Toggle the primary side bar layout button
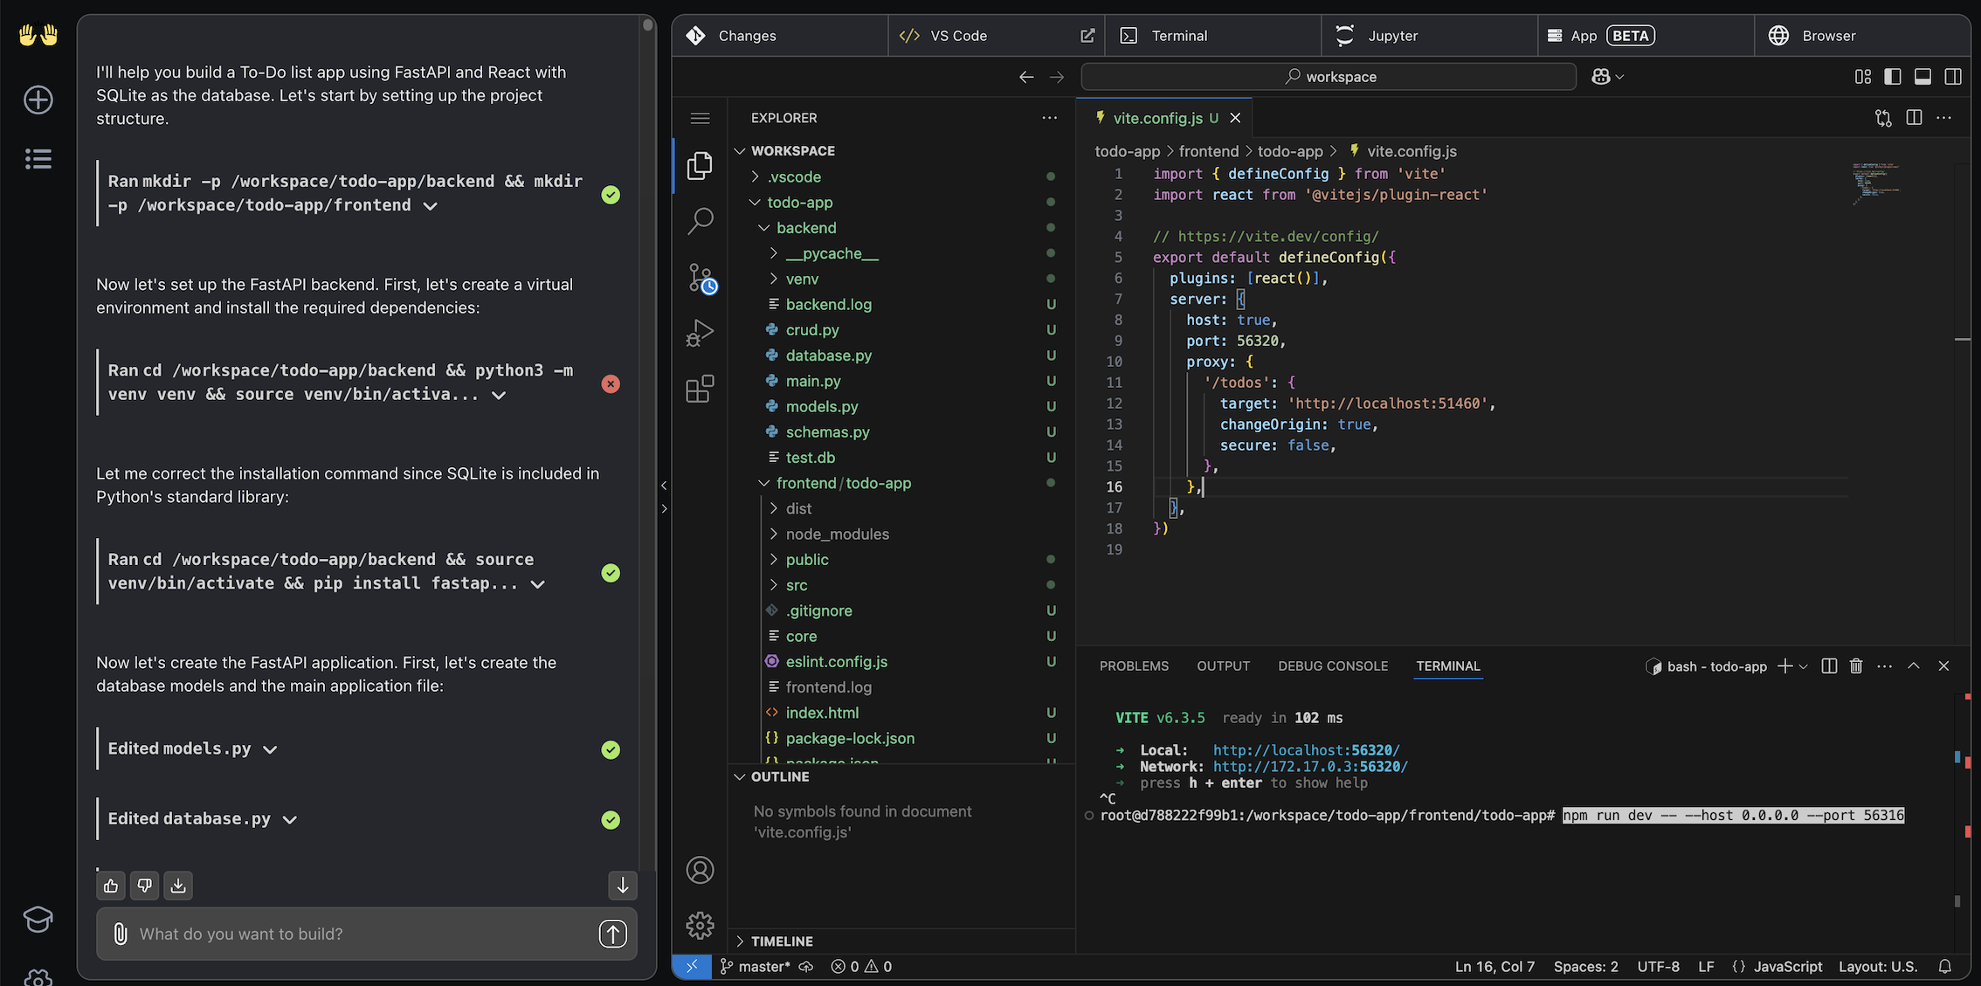The width and height of the screenshot is (1981, 986). coord(1893,77)
